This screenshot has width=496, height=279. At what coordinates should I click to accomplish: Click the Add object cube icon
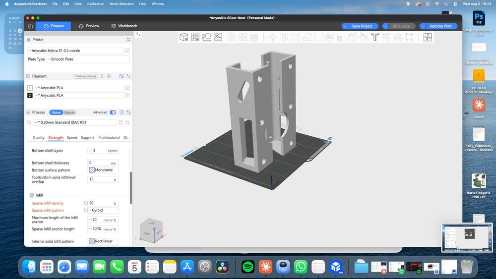(x=184, y=37)
